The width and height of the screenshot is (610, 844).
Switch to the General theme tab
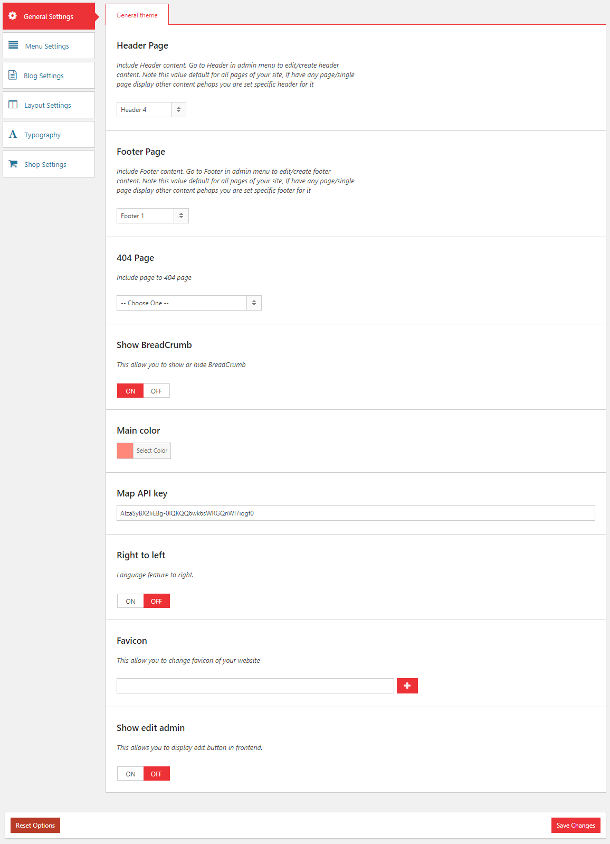tap(137, 15)
